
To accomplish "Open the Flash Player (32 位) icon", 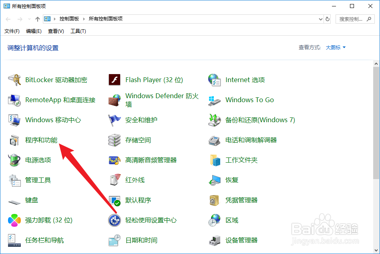I will pos(115,80).
